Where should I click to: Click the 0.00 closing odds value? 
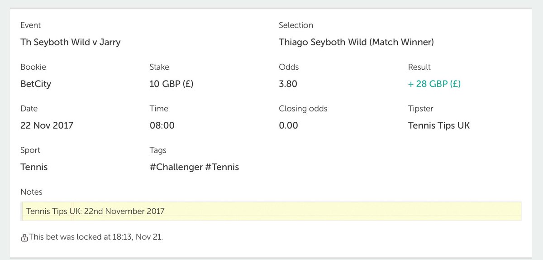(x=289, y=125)
